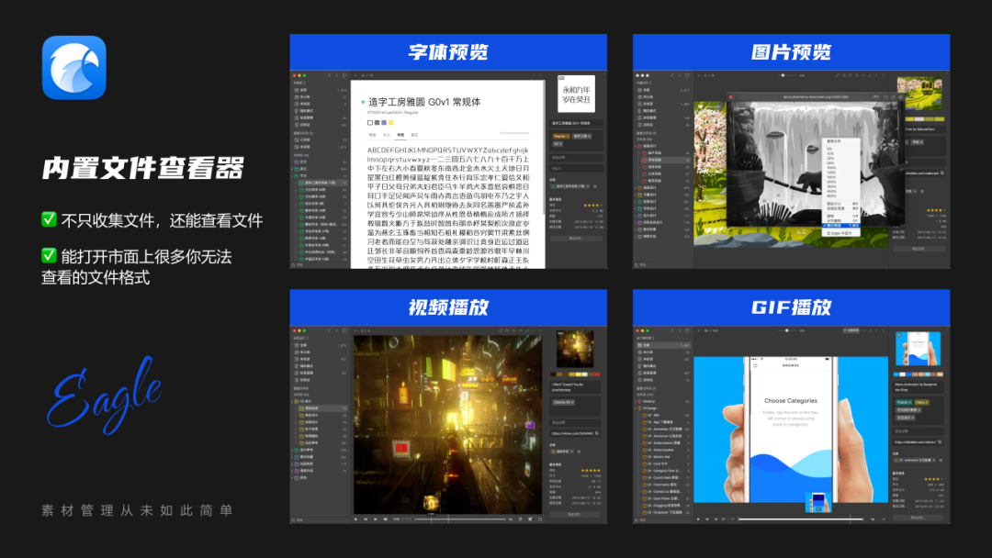Screen dimensions: 992x558
Task: Select white color swatch under 造字工房雅圆 title
Action: (x=370, y=123)
